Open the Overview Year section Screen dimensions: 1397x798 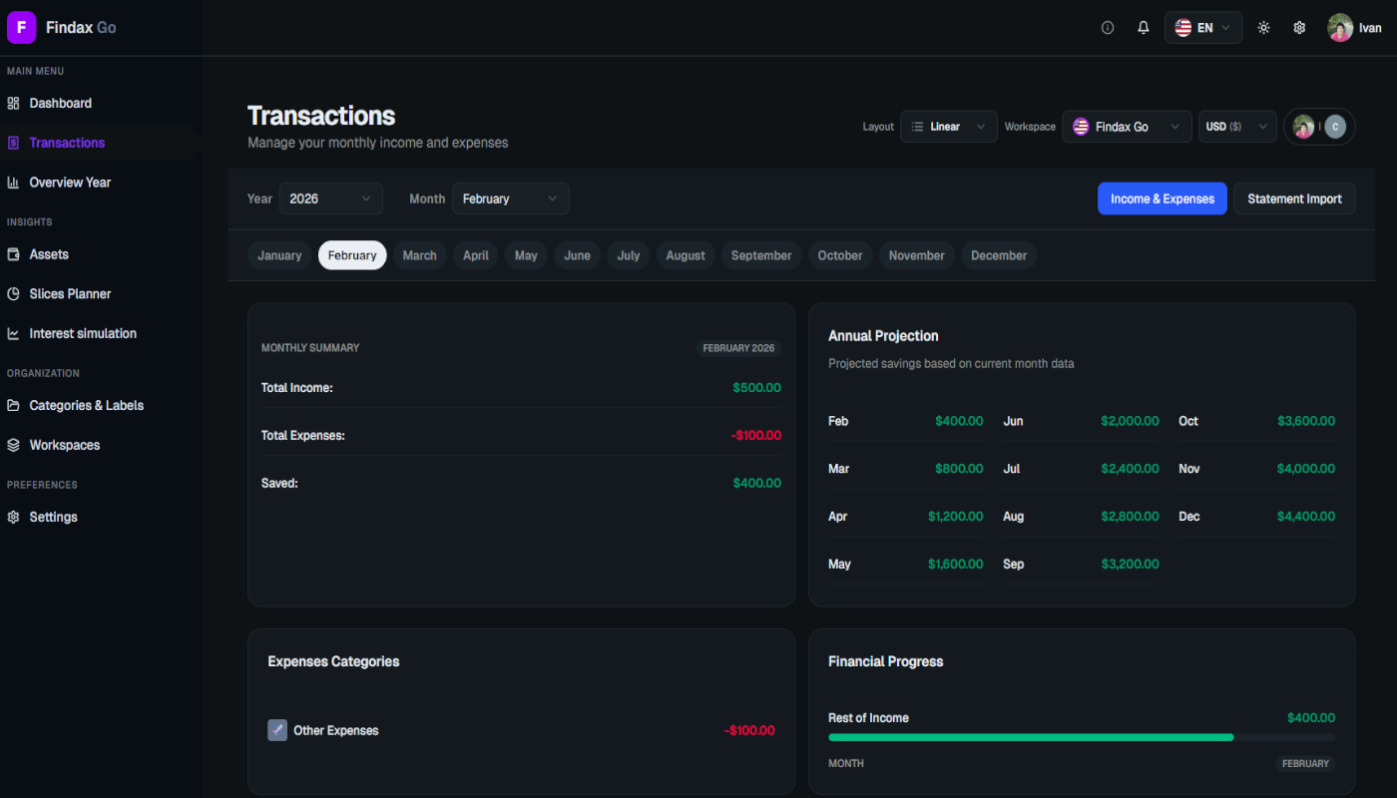(x=72, y=182)
